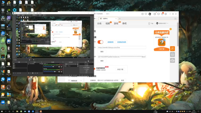Click the rtmp server address field

point(122,47)
